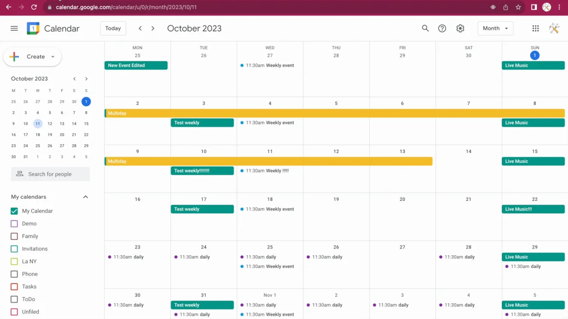The image size is (568, 319).
Task: Click the Create event button
Action: (x=32, y=57)
